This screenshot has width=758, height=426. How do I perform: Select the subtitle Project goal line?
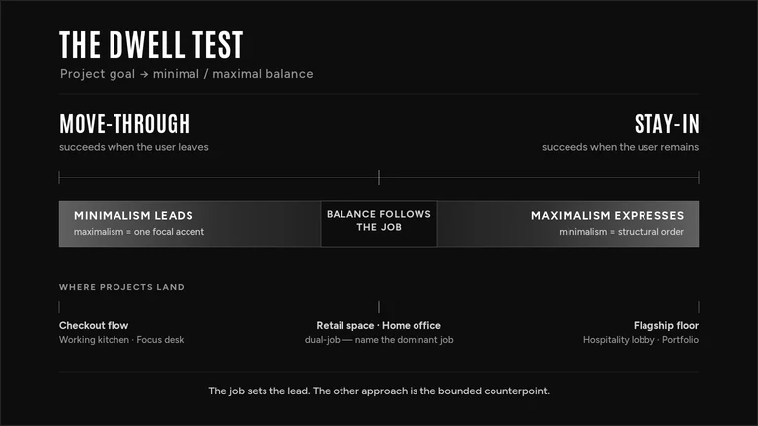187,74
